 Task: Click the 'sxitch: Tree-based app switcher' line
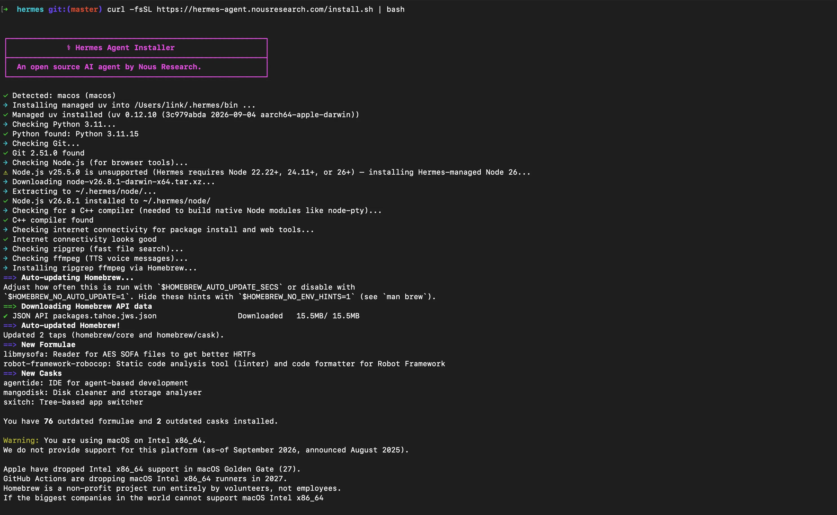(x=73, y=402)
